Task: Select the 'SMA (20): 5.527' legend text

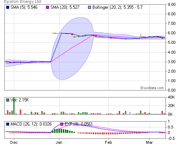Action: (65, 7)
